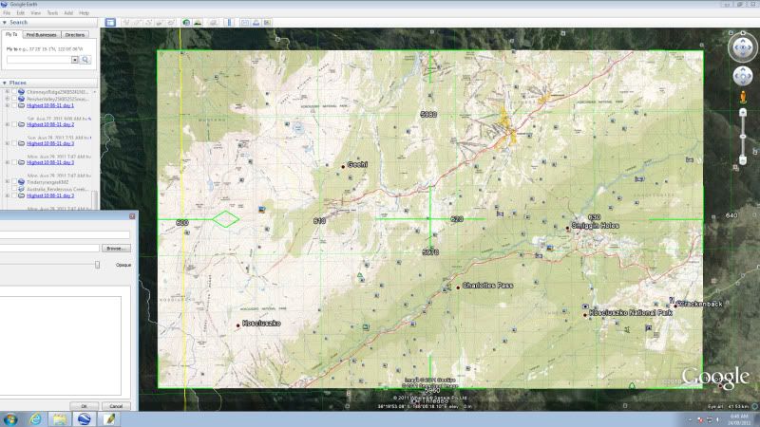Image resolution: width=760 pixels, height=427 pixels.
Task: Select the Record a Tour toolbar icon
Action: point(171,22)
